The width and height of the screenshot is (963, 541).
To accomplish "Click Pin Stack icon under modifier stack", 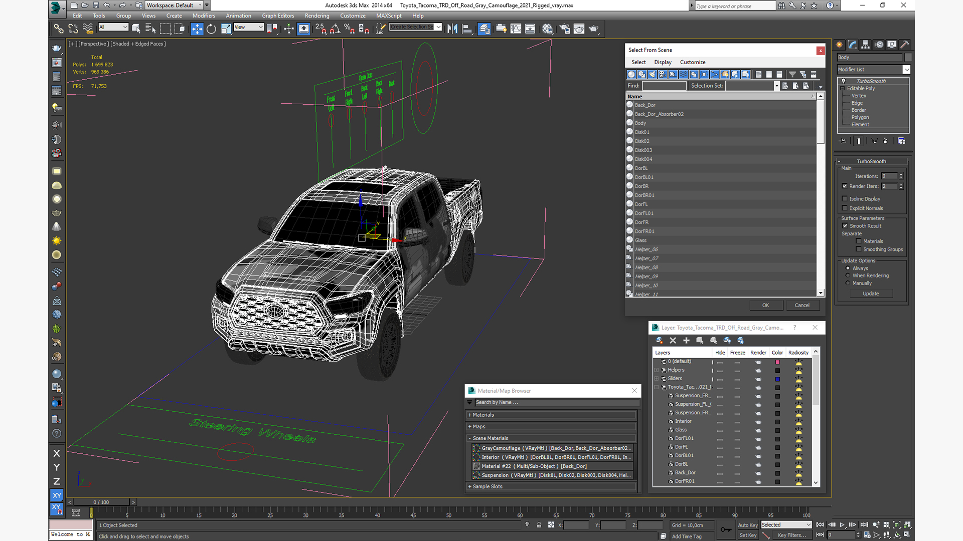I will [843, 141].
